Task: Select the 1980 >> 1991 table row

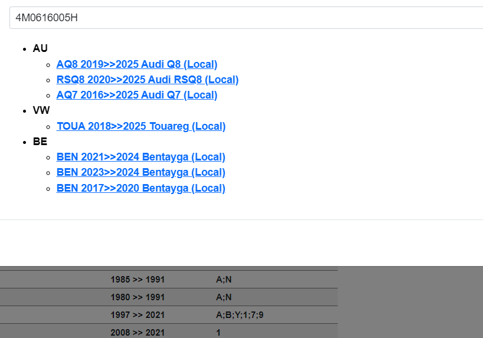Action: tap(138, 297)
